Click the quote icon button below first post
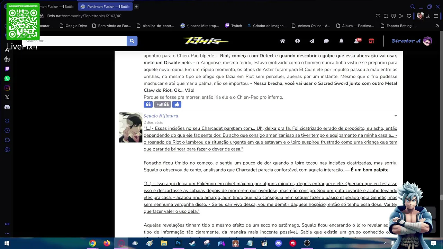443x249 pixels. [148, 104]
